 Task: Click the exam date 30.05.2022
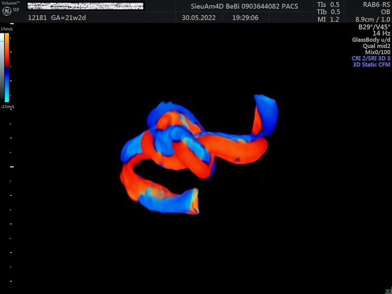click(x=199, y=17)
